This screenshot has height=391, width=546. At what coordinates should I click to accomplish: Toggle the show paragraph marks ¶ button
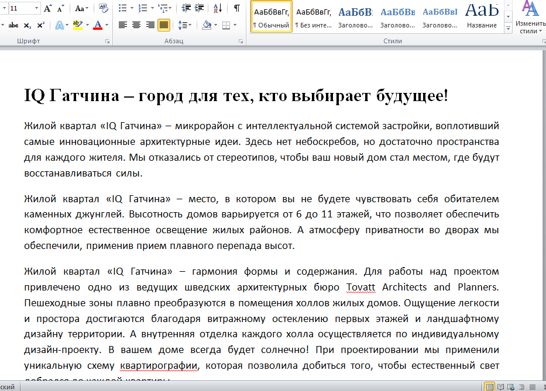(x=236, y=8)
